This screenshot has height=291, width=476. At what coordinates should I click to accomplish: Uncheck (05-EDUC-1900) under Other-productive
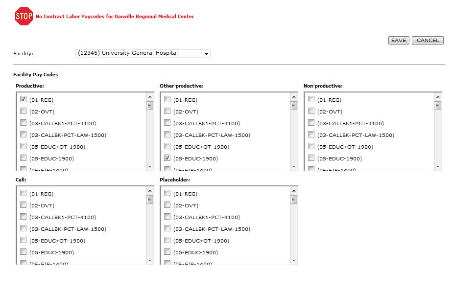pyautogui.click(x=167, y=158)
